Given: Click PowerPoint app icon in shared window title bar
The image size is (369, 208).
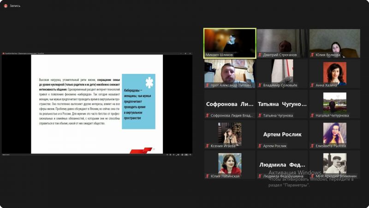Looking at the screenshot, I should pyautogui.click(x=4, y=54).
